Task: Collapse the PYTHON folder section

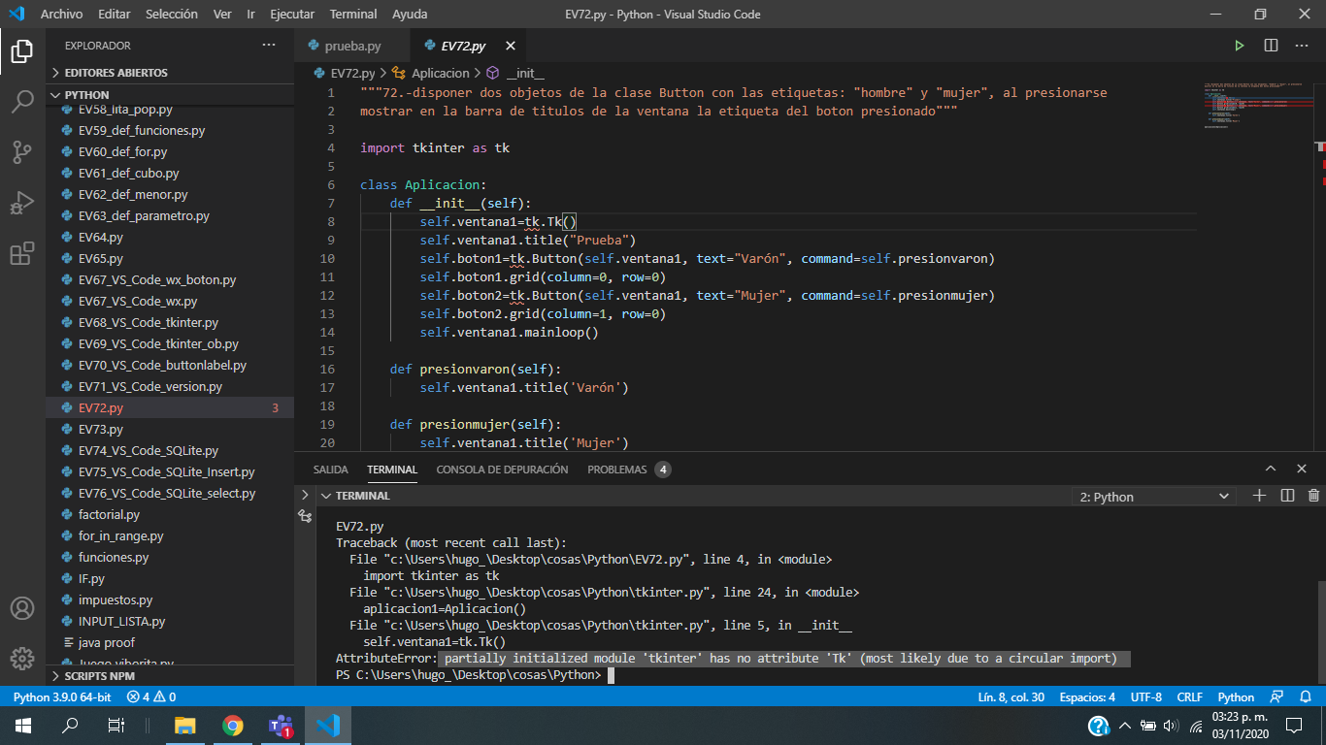Action: click(170, 95)
